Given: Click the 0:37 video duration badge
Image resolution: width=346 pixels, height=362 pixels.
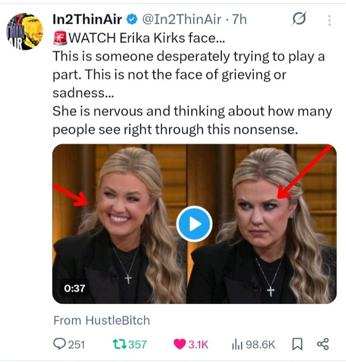Looking at the screenshot, I should [74, 288].
